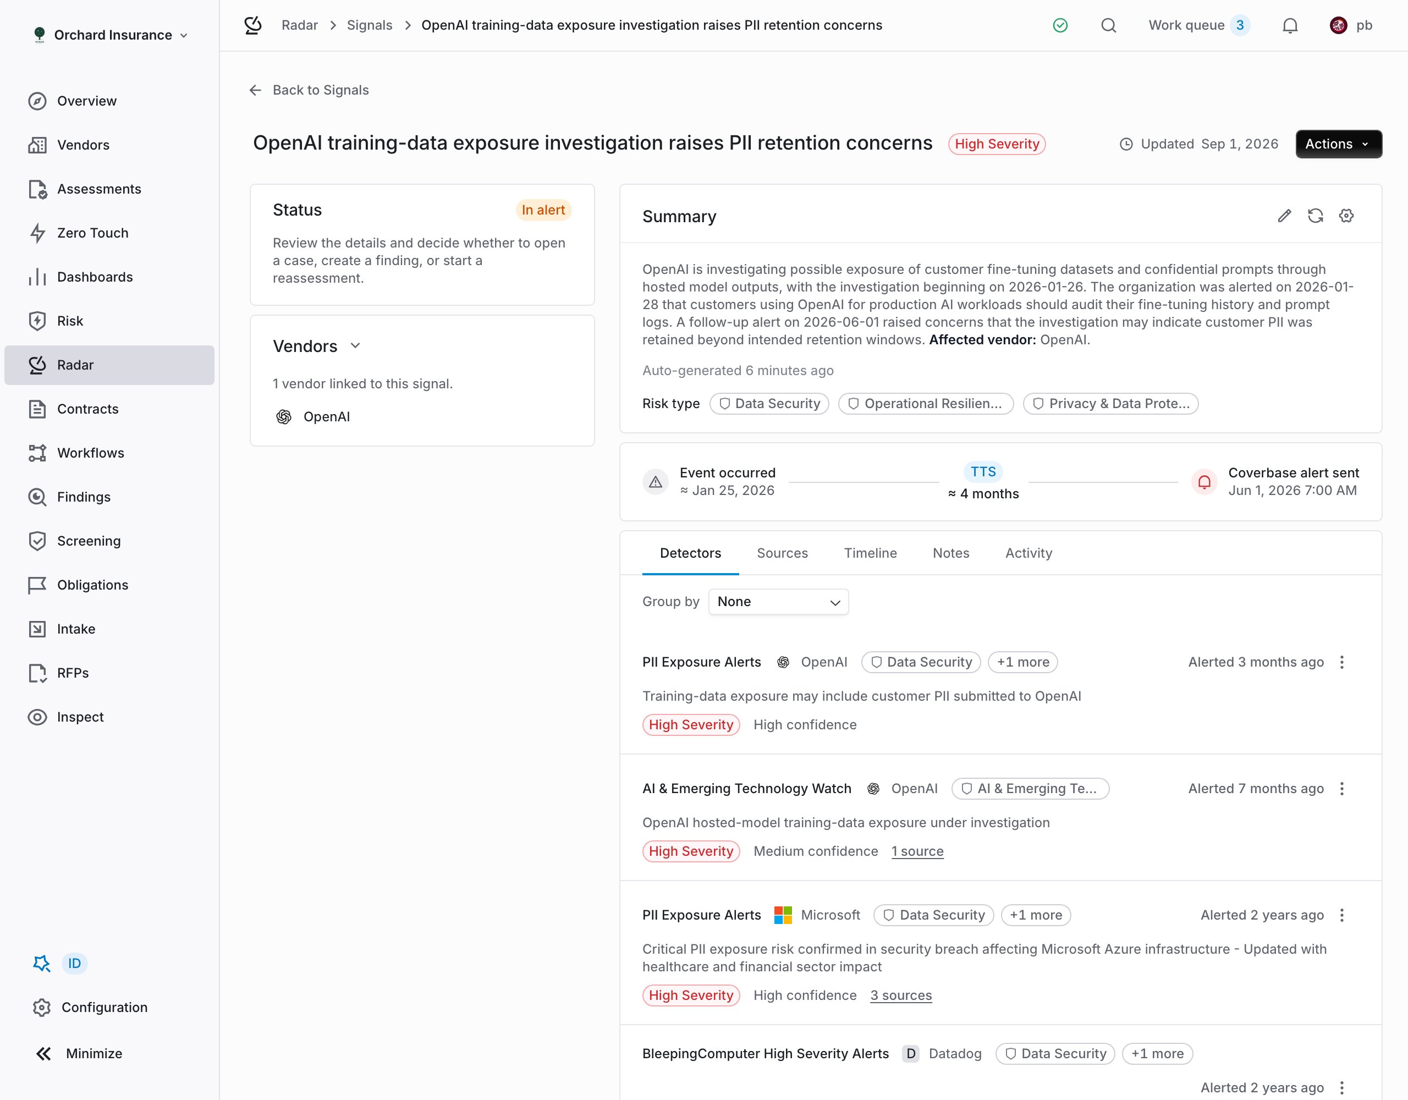Click the Inspect eye icon
The height and width of the screenshot is (1100, 1408).
point(37,717)
